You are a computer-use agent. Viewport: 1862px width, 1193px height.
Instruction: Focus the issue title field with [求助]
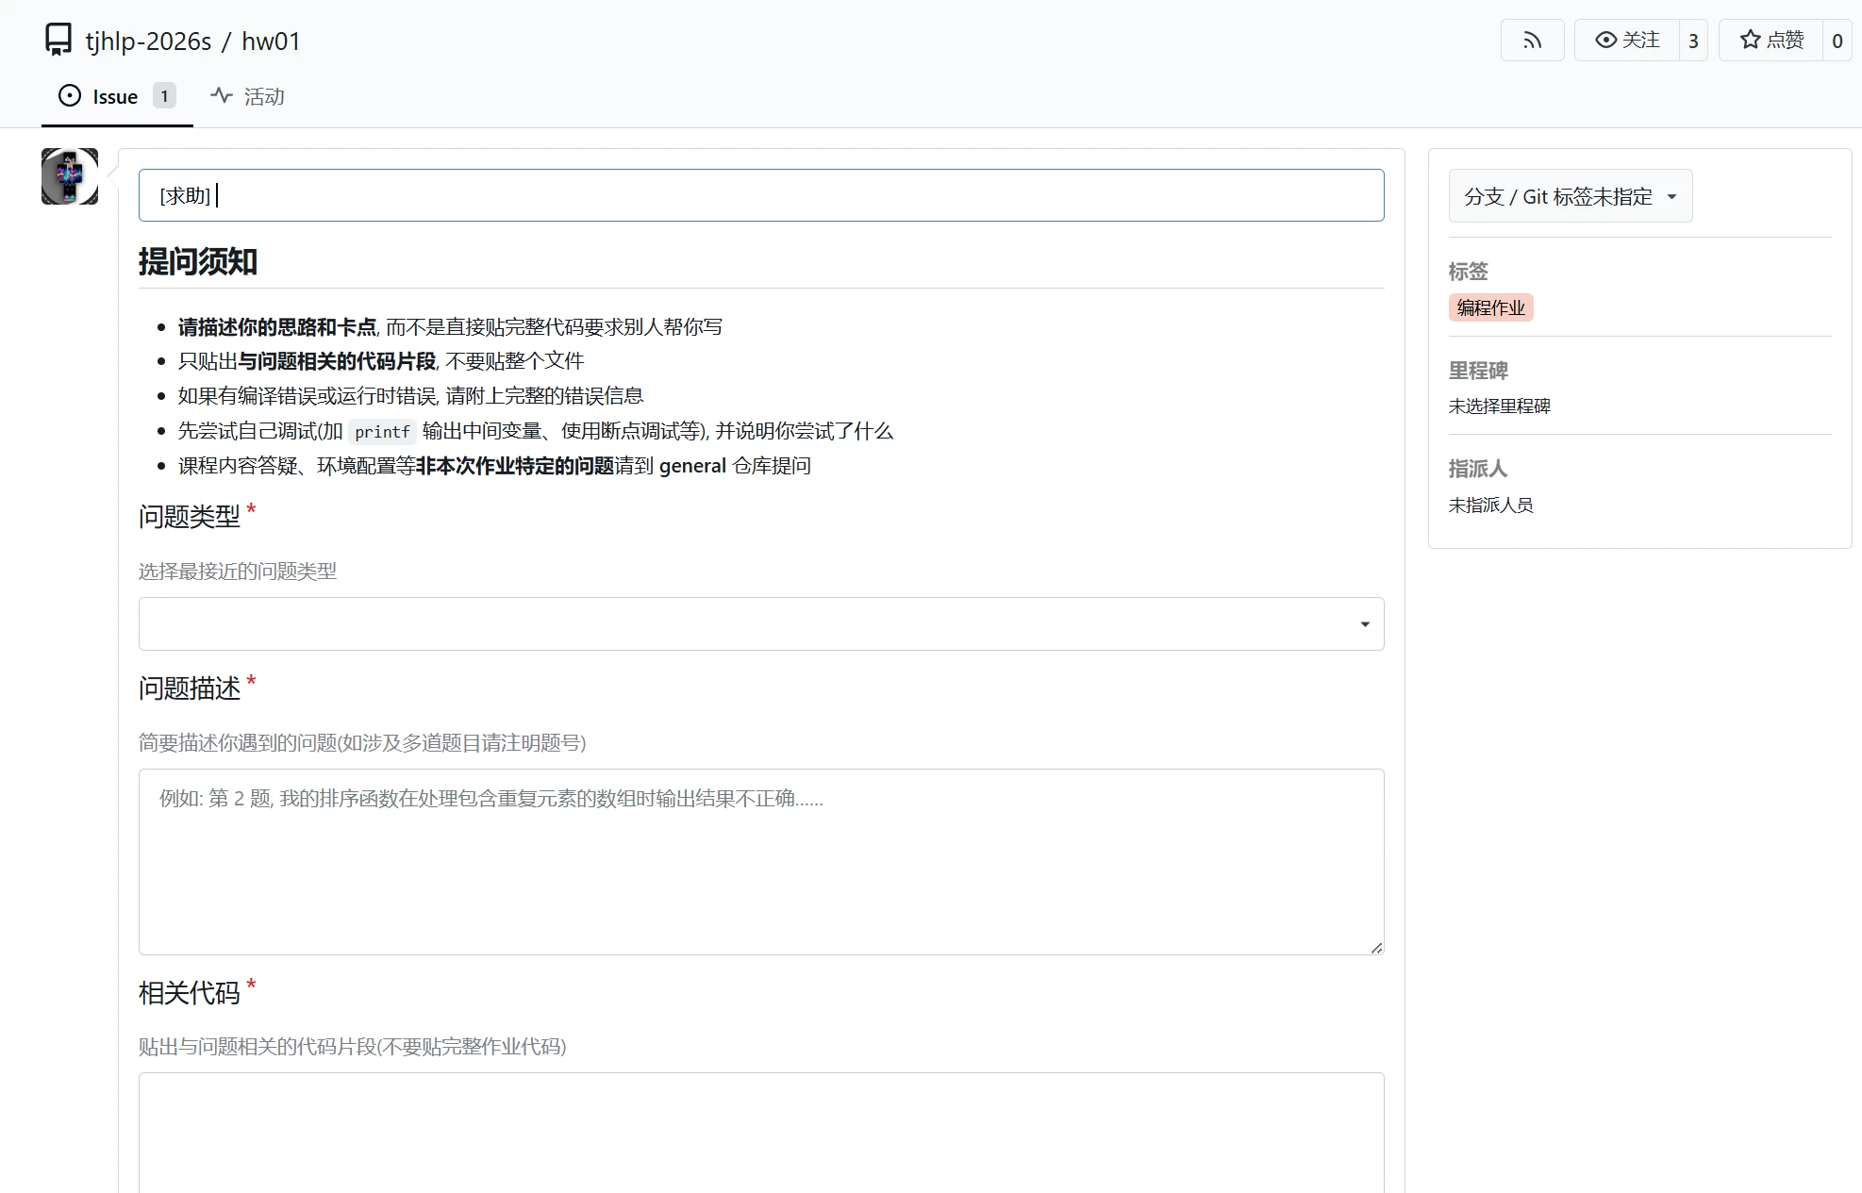761,195
